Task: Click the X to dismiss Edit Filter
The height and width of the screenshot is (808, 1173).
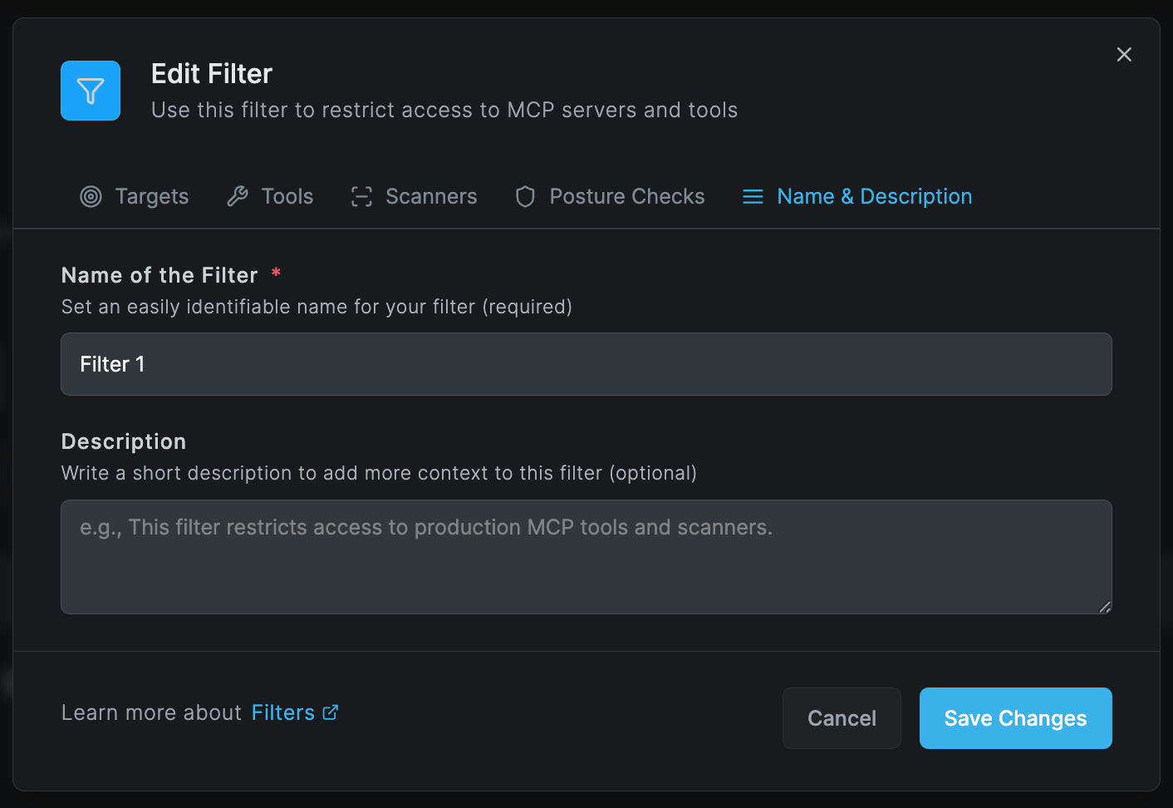Action: pyautogui.click(x=1124, y=54)
